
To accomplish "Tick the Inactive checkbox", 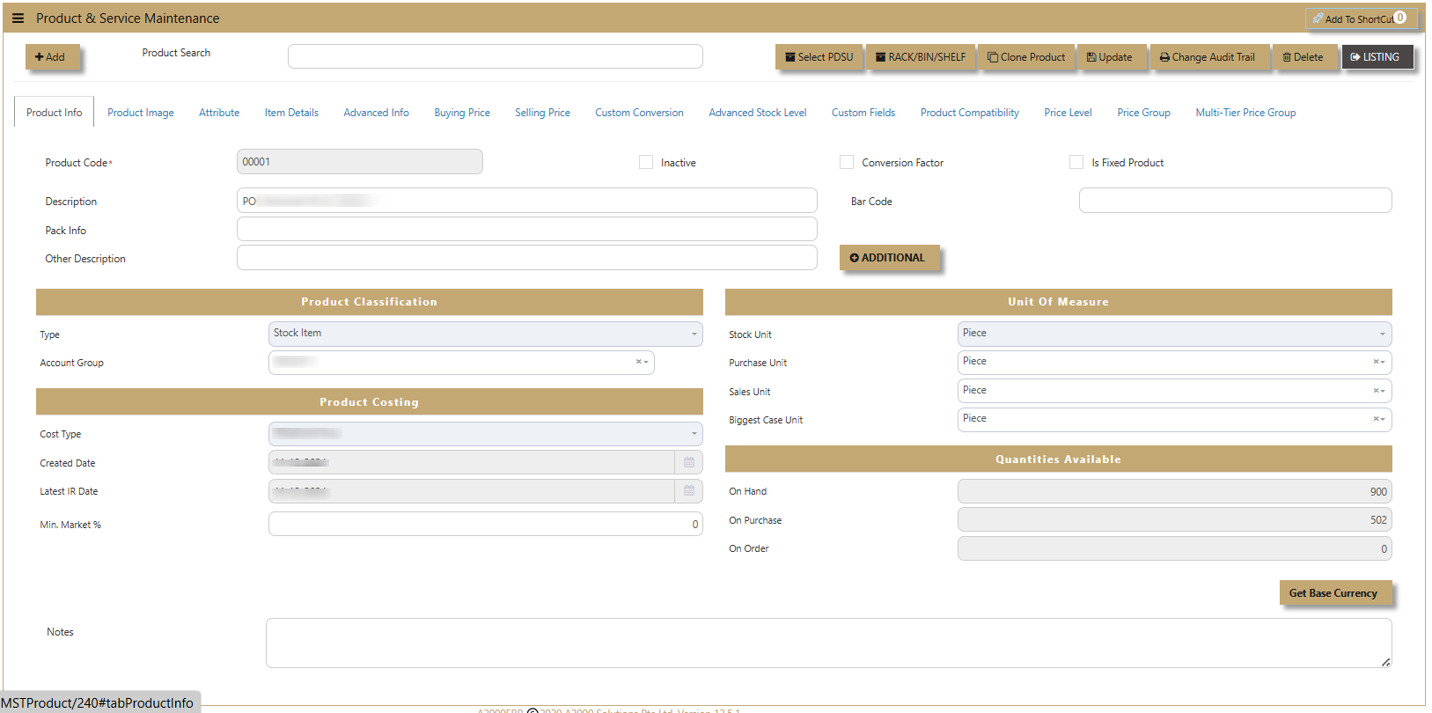I will 646,162.
